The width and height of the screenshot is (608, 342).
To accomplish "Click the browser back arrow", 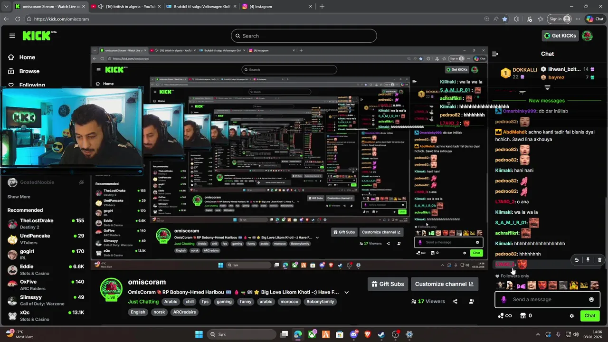I will pos(6,19).
